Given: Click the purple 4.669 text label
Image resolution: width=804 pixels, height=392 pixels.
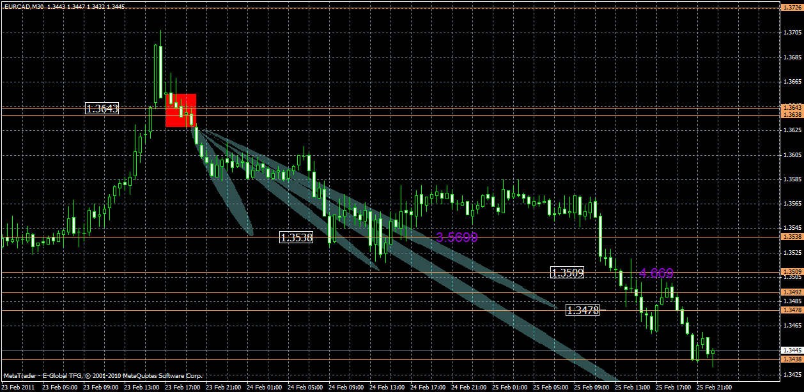Looking at the screenshot, I should (x=656, y=273).
